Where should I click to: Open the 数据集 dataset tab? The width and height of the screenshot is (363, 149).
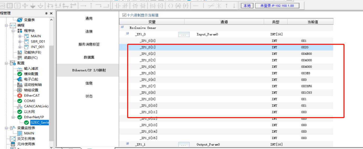89,57
